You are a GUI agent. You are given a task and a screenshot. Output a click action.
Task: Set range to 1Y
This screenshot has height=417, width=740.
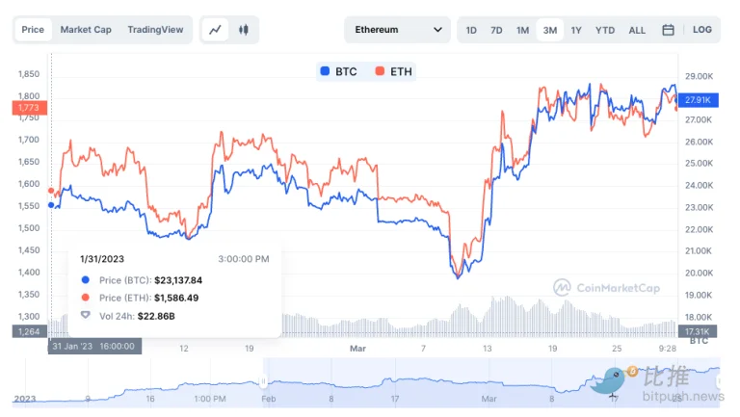(x=576, y=30)
